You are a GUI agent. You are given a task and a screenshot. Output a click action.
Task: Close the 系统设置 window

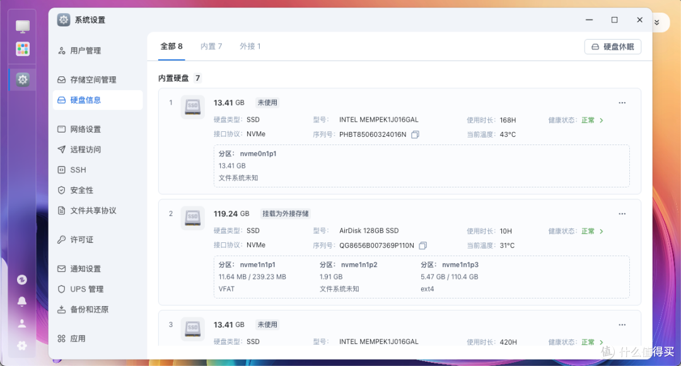pyautogui.click(x=639, y=20)
